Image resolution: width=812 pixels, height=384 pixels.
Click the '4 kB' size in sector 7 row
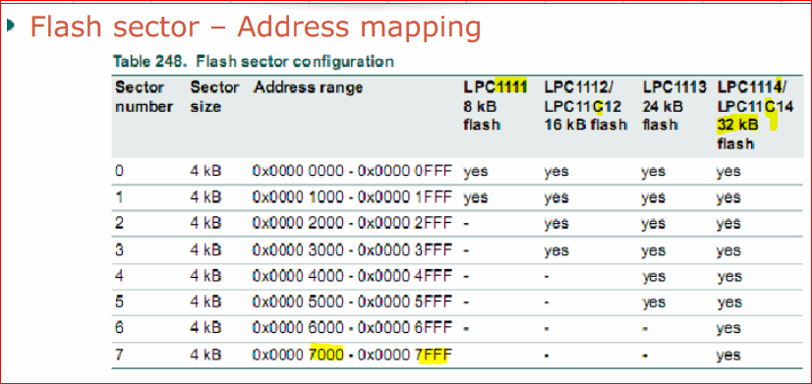click(x=205, y=355)
